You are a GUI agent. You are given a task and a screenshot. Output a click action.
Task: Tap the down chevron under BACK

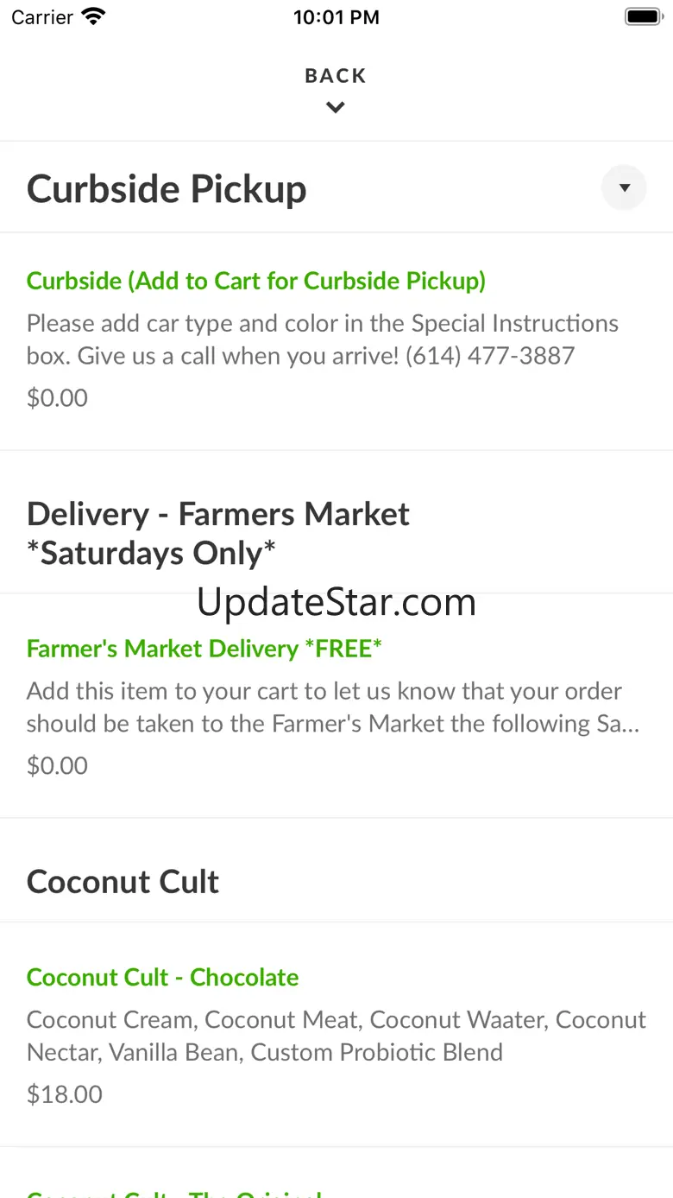[x=336, y=108]
